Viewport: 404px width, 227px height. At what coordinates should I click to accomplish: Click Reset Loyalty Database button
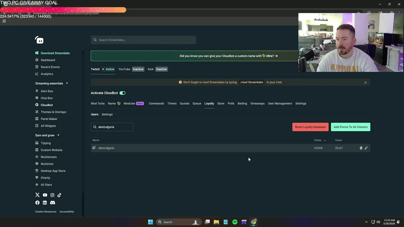[310, 127]
